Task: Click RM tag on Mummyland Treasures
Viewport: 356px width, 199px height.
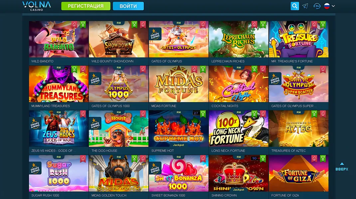Action: [x=59, y=68]
